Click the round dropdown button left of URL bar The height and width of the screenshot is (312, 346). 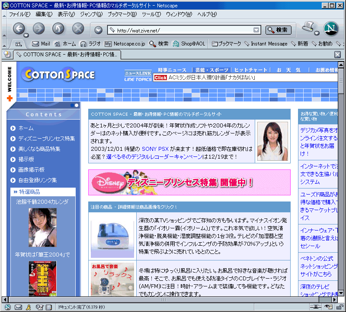tap(99, 30)
